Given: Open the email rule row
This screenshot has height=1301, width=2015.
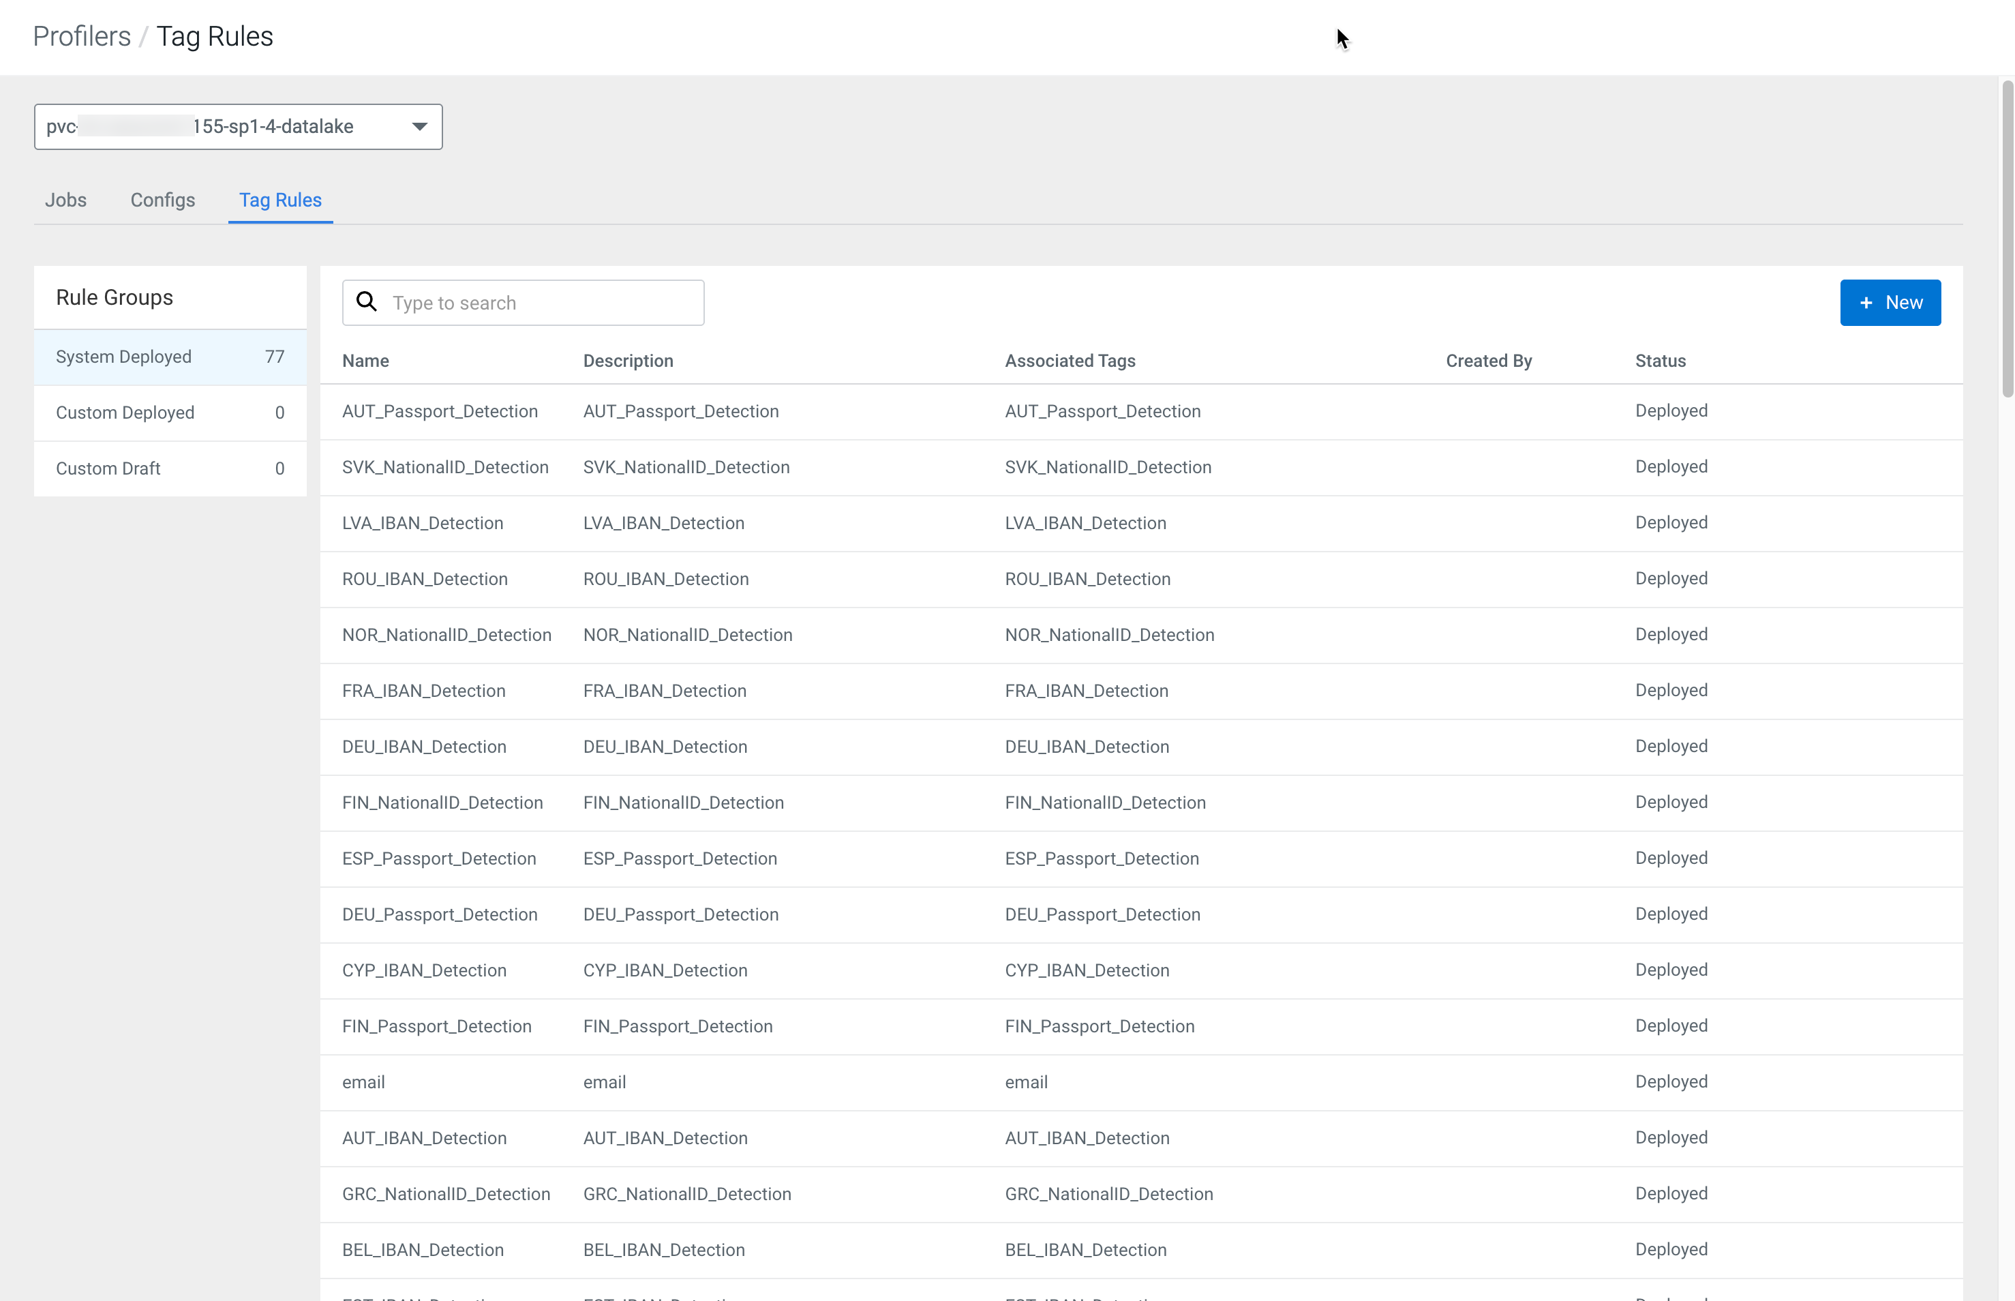Looking at the screenshot, I should tap(363, 1082).
